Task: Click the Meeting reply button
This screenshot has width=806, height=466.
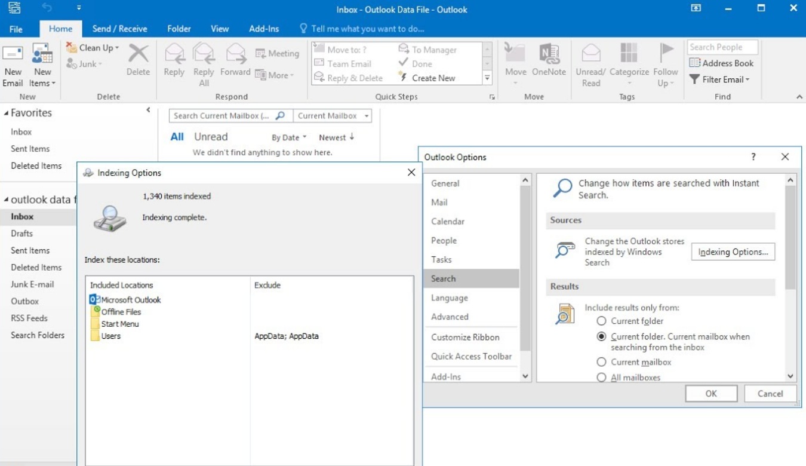Action: [x=277, y=54]
